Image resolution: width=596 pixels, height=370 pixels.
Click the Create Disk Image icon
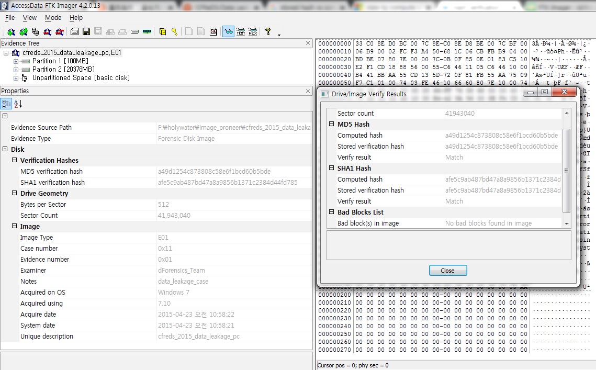74,31
